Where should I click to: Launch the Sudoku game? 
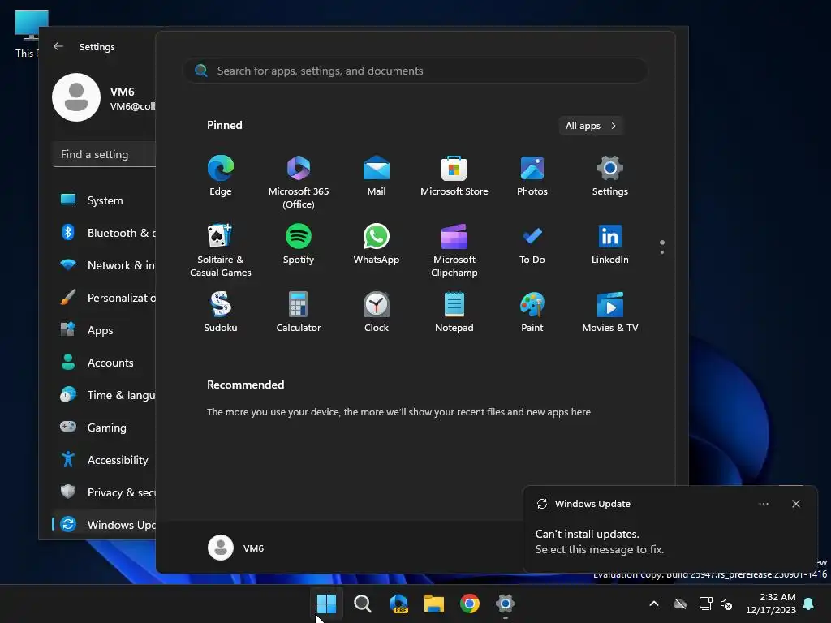[x=221, y=312]
